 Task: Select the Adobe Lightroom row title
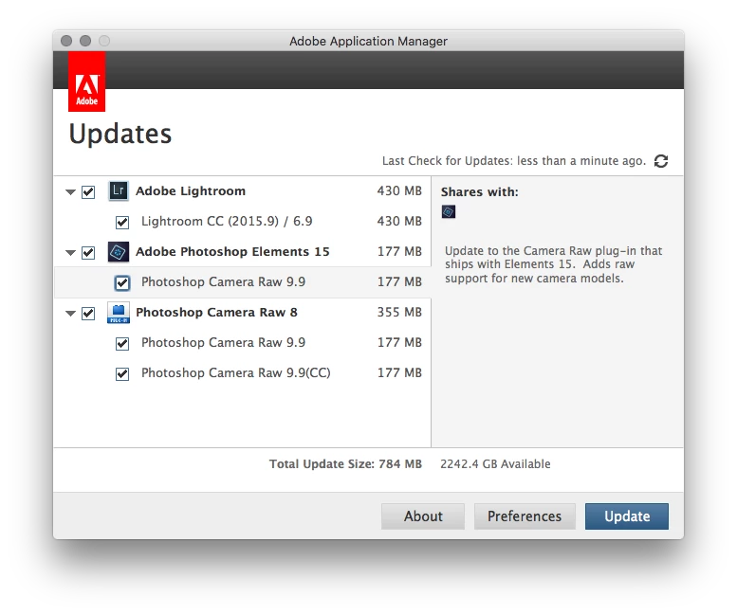pos(191,191)
